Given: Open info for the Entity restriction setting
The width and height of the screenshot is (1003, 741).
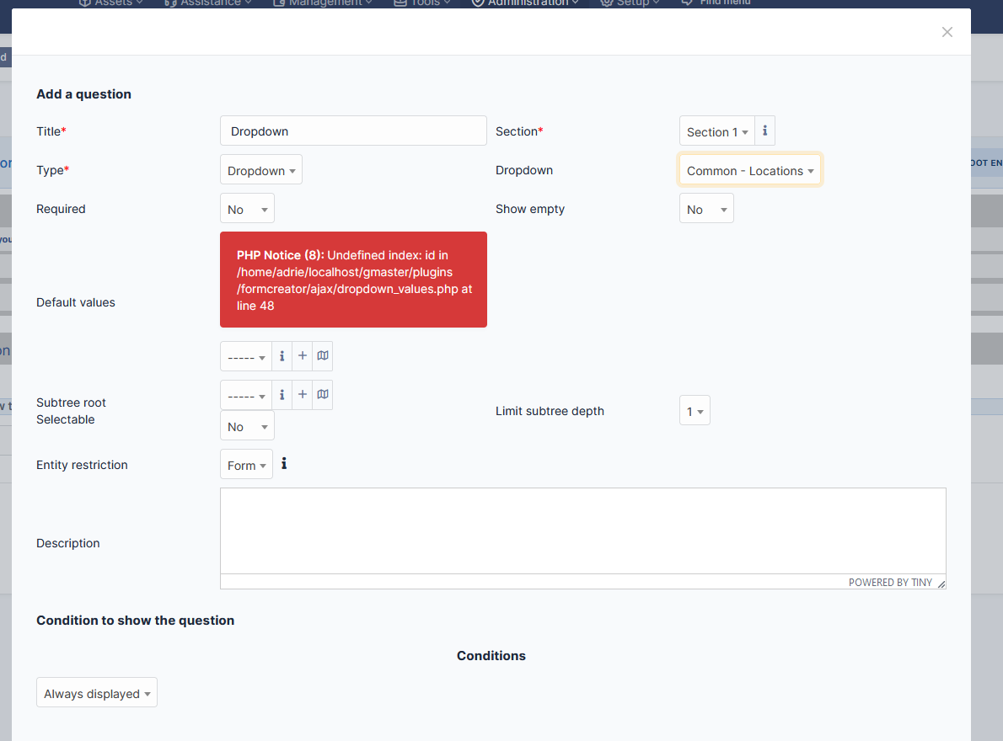Looking at the screenshot, I should [283, 463].
